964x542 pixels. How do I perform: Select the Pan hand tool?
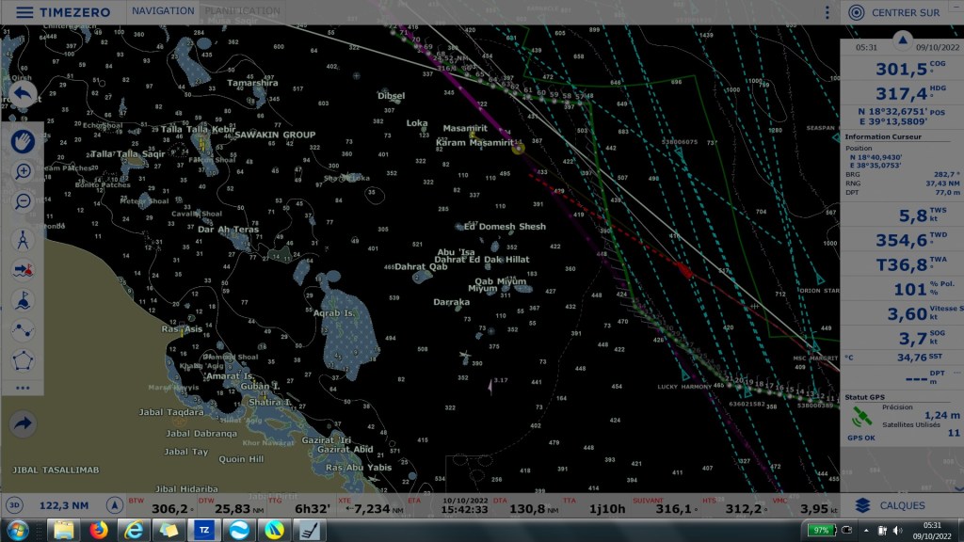click(23, 141)
